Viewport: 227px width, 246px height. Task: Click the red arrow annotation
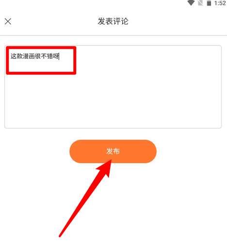[x=85, y=198]
